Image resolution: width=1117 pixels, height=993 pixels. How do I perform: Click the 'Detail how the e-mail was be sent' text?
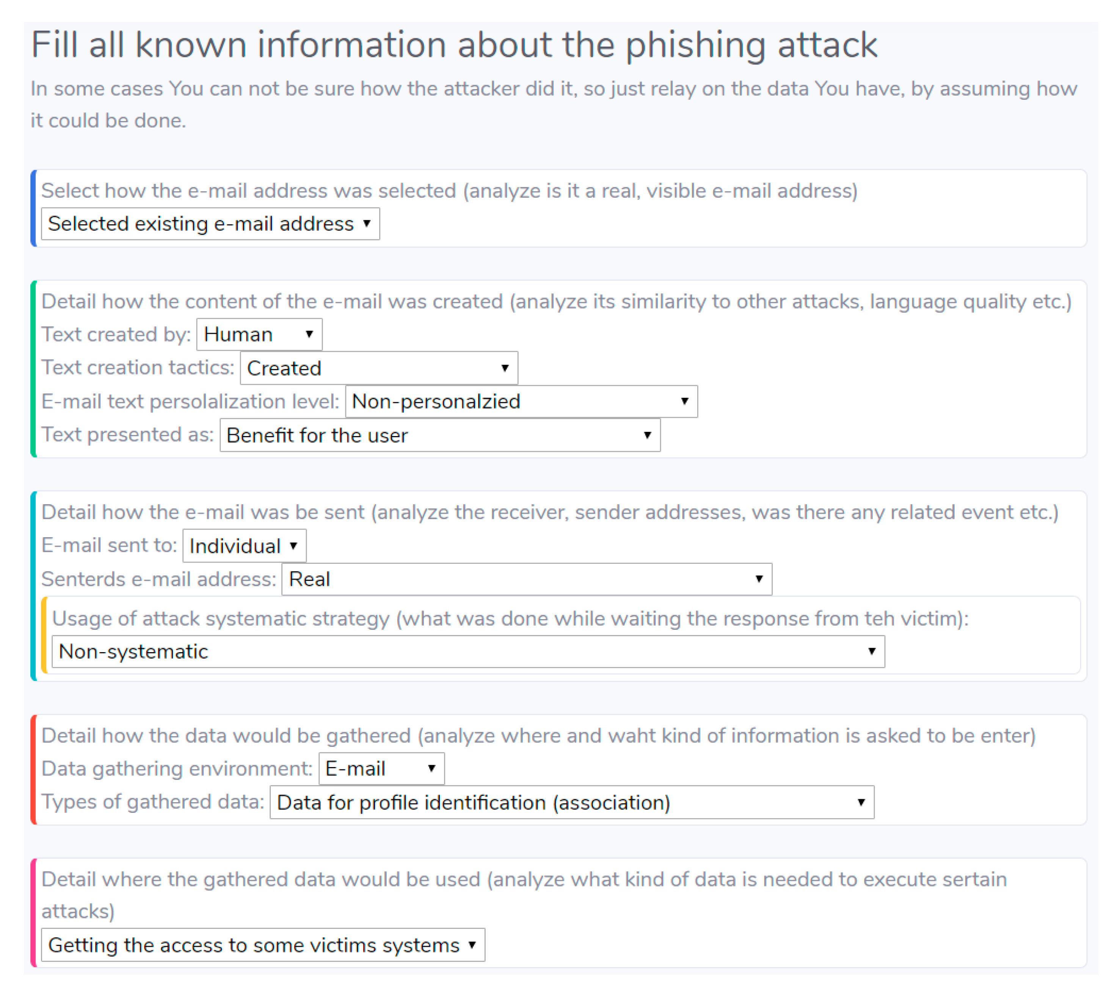[550, 512]
